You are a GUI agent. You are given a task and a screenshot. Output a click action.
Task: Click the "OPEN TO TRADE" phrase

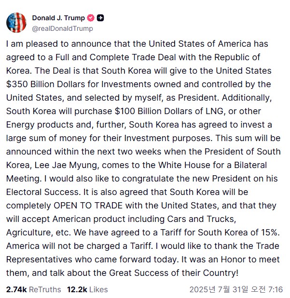[x=88, y=206]
